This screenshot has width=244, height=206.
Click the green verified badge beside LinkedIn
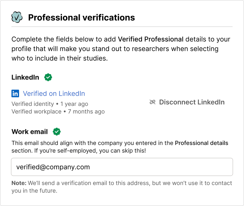point(48,77)
